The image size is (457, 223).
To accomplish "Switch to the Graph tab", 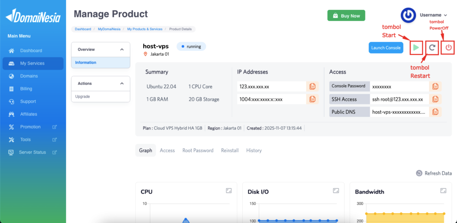I will [x=145, y=150].
